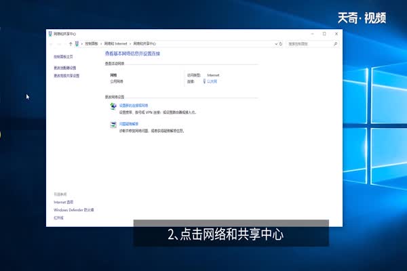Click the search magnifier icon
Viewport: 407px width, 271px height.
(335, 44)
